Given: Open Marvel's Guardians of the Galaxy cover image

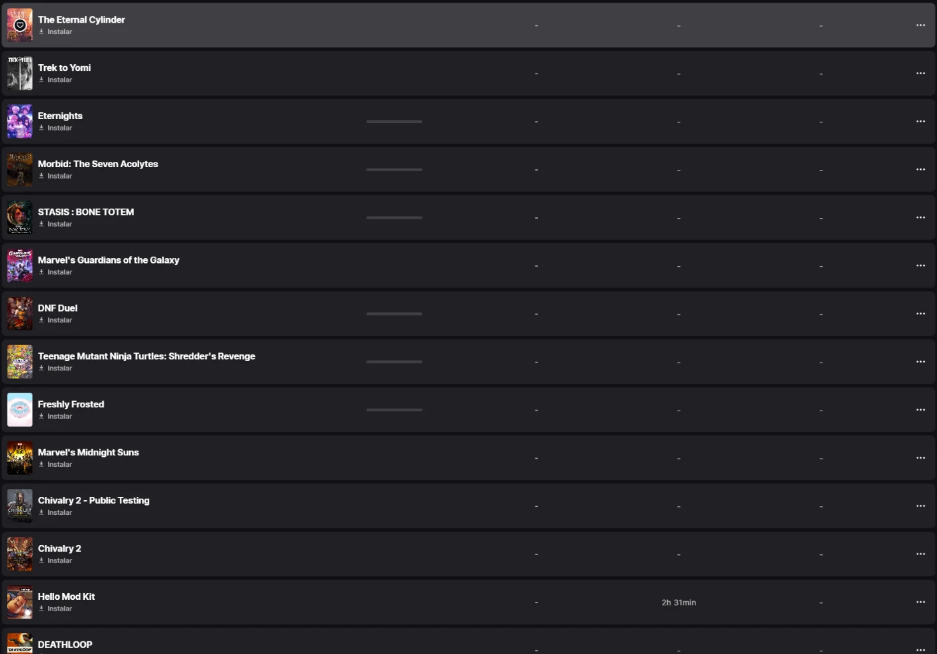Looking at the screenshot, I should pos(20,265).
